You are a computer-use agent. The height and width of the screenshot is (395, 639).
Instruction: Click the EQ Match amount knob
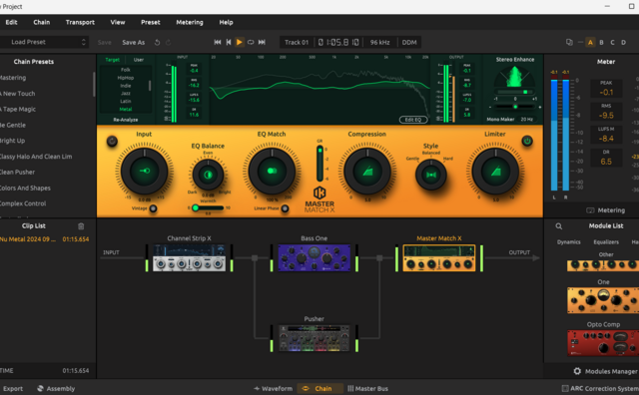(x=272, y=171)
